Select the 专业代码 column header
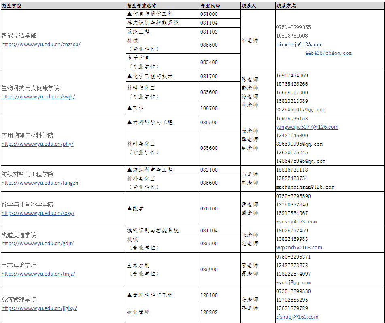This screenshot has height=323, width=385. 211,6
